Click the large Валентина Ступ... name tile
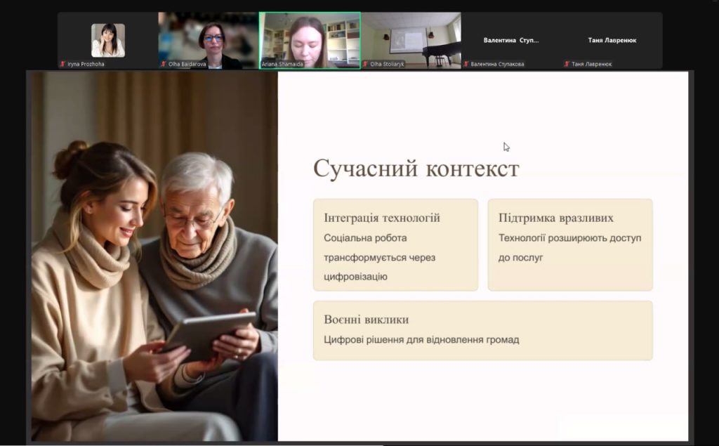This screenshot has width=719, height=446. [x=511, y=40]
